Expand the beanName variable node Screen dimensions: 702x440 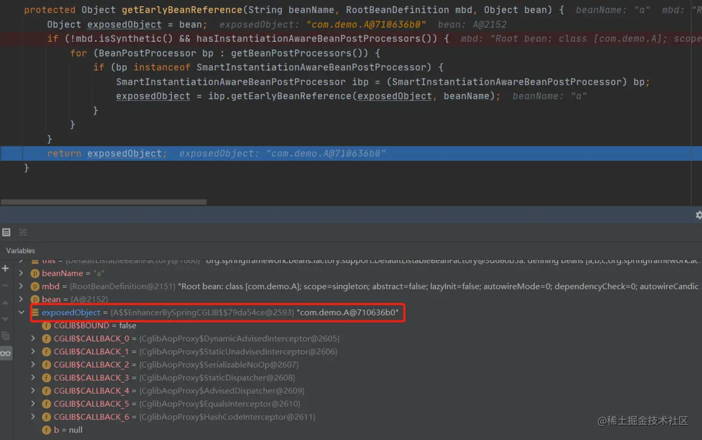pyautogui.click(x=21, y=273)
